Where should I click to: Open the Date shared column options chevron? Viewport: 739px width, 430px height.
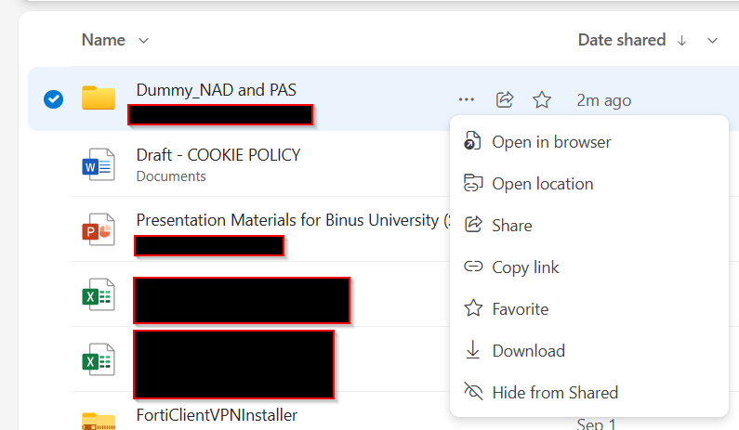712,41
